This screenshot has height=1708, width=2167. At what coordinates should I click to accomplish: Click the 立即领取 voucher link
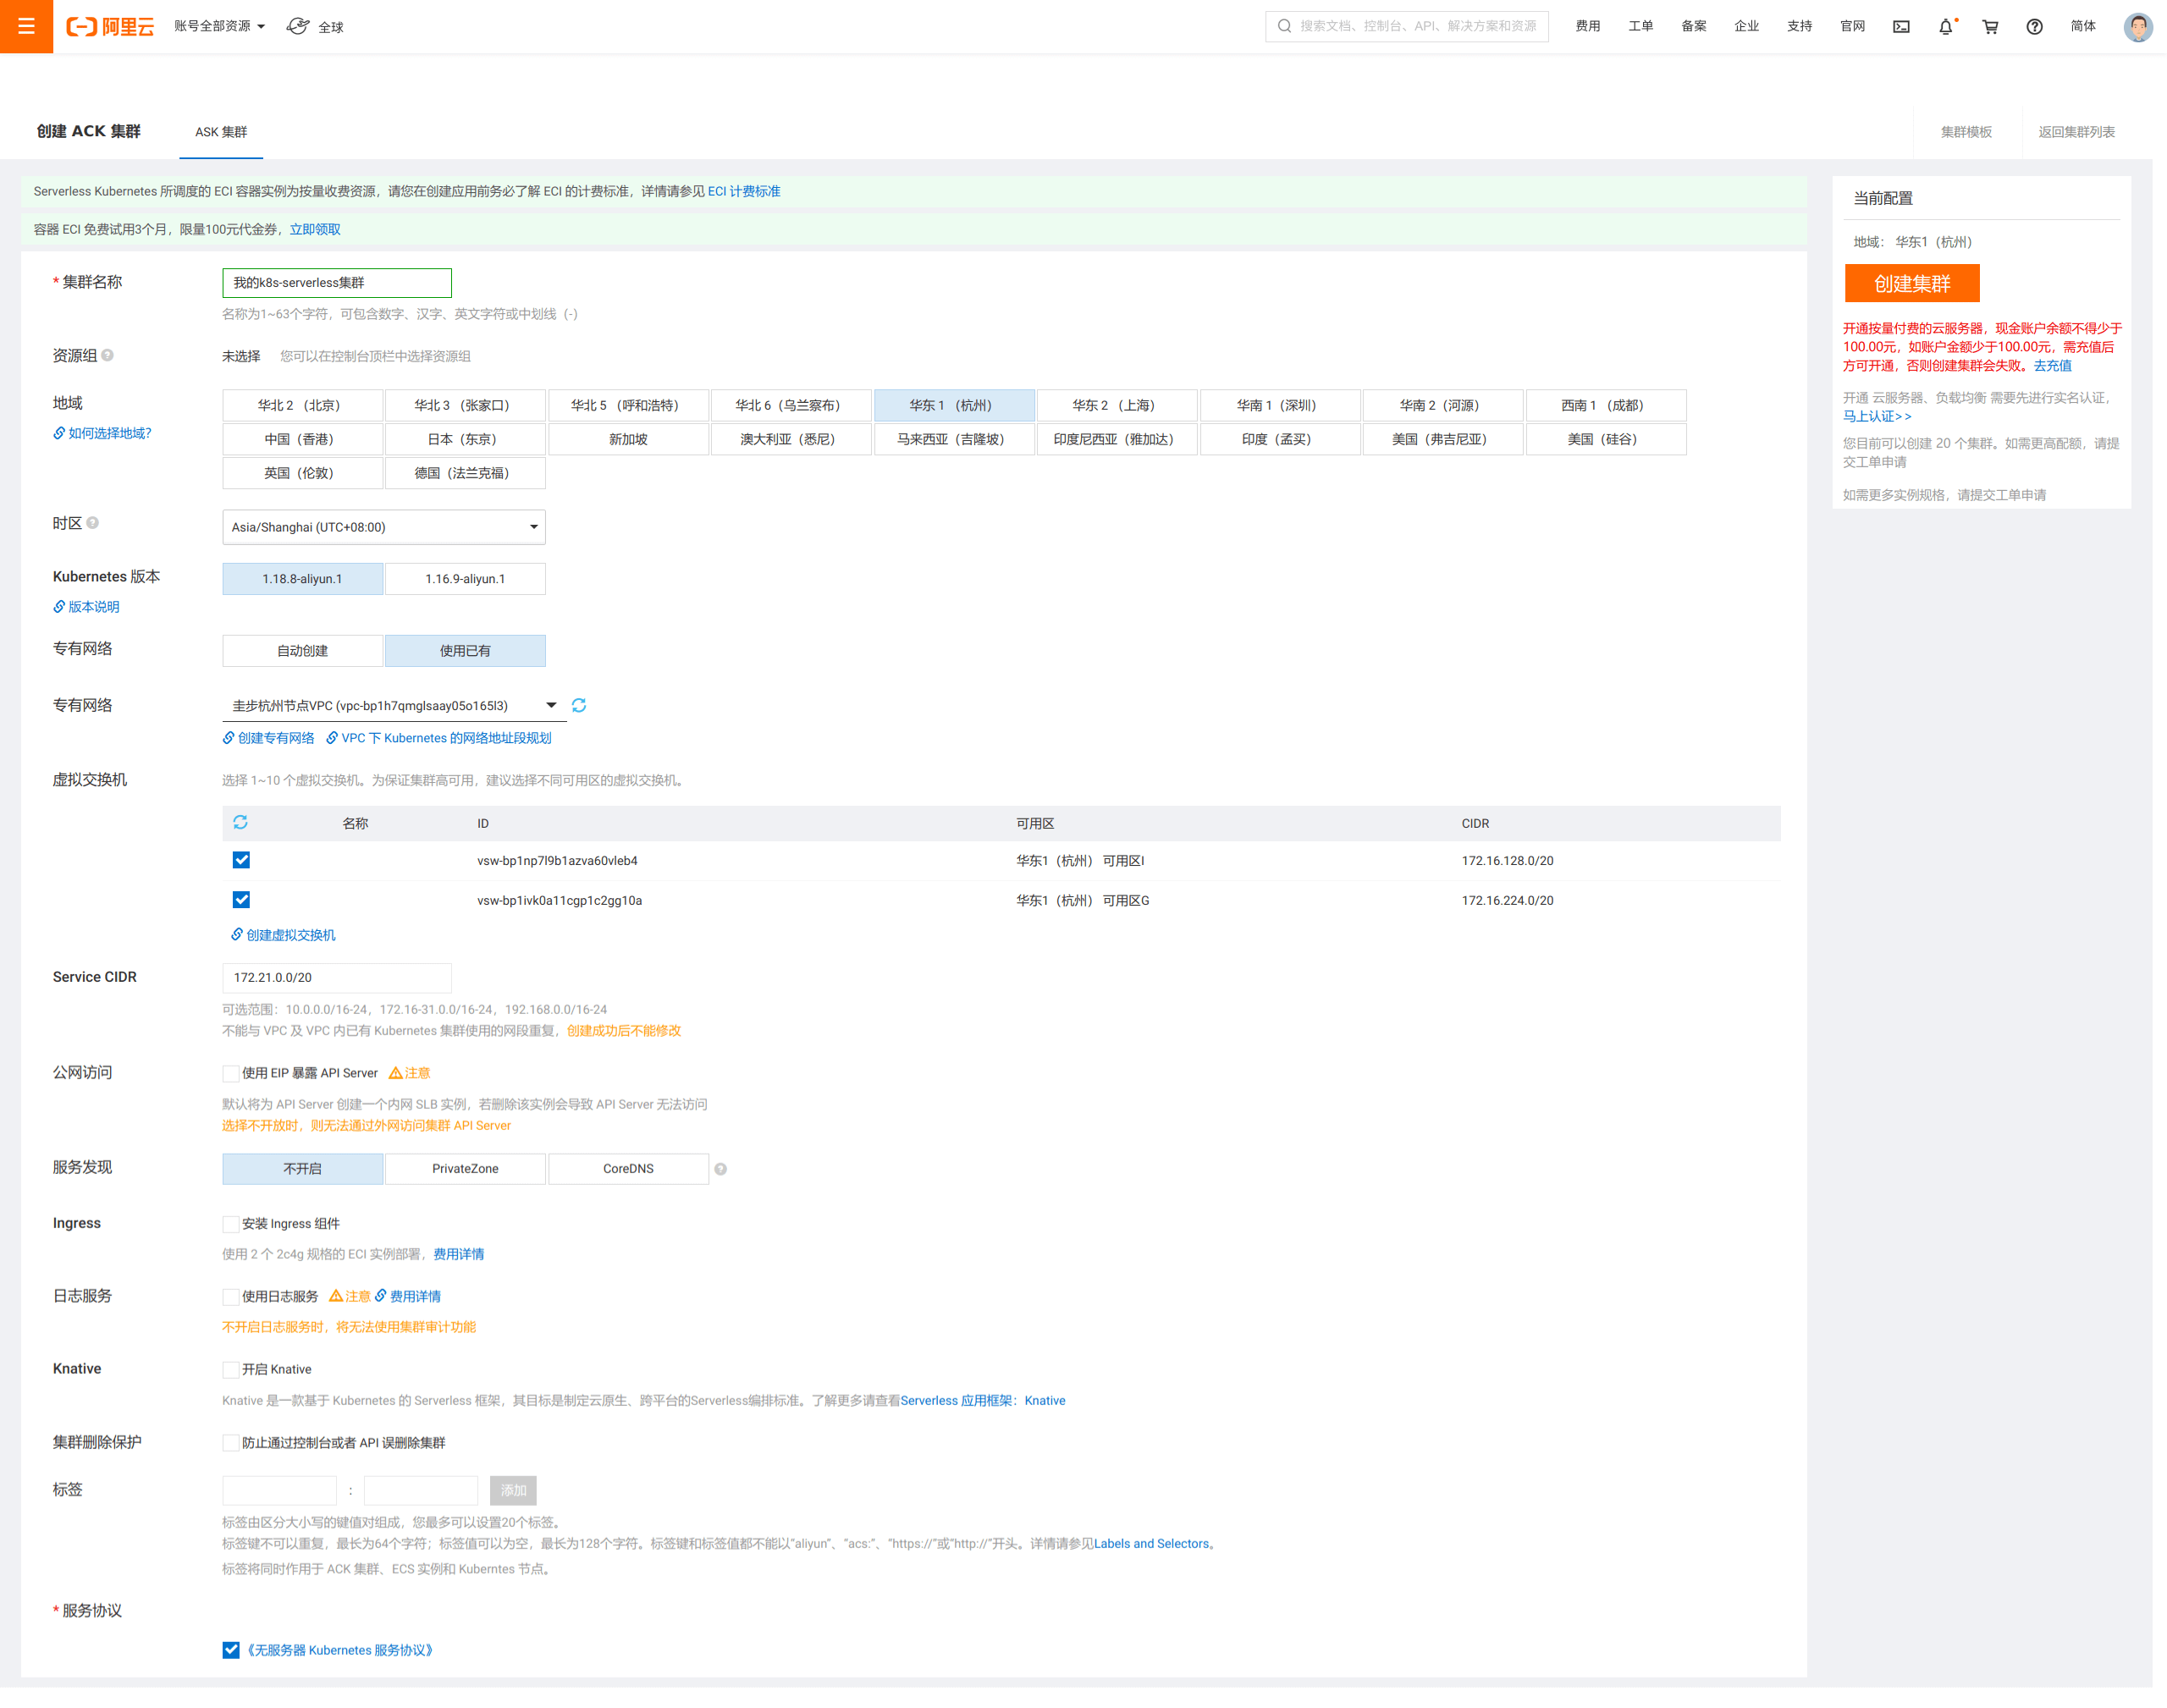[x=315, y=229]
